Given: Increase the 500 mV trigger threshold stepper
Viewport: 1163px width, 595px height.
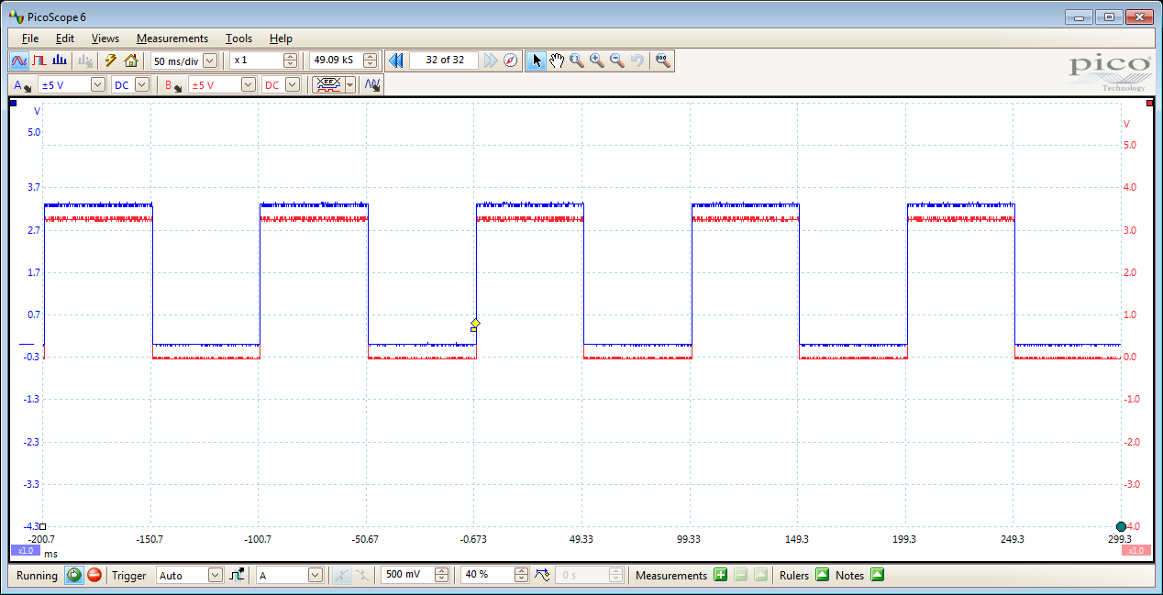Looking at the screenshot, I should (441, 570).
